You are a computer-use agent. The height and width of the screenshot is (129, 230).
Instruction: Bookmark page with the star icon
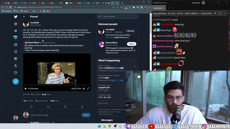tap(121, 7)
